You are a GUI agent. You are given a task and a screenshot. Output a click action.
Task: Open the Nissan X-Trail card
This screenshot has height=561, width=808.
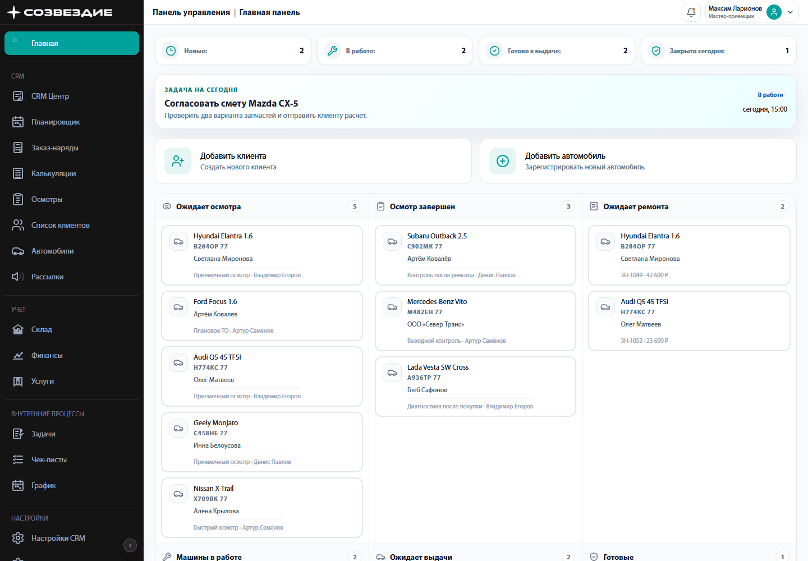[262, 508]
